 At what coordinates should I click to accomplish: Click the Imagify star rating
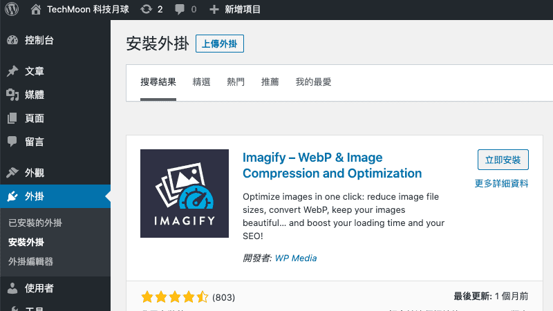pos(175,297)
